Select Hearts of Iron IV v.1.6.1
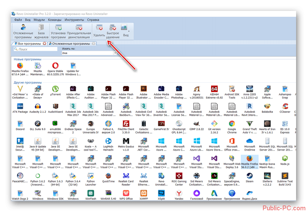Image resolution: width=307 pixels, height=212 pixels. tap(267, 127)
